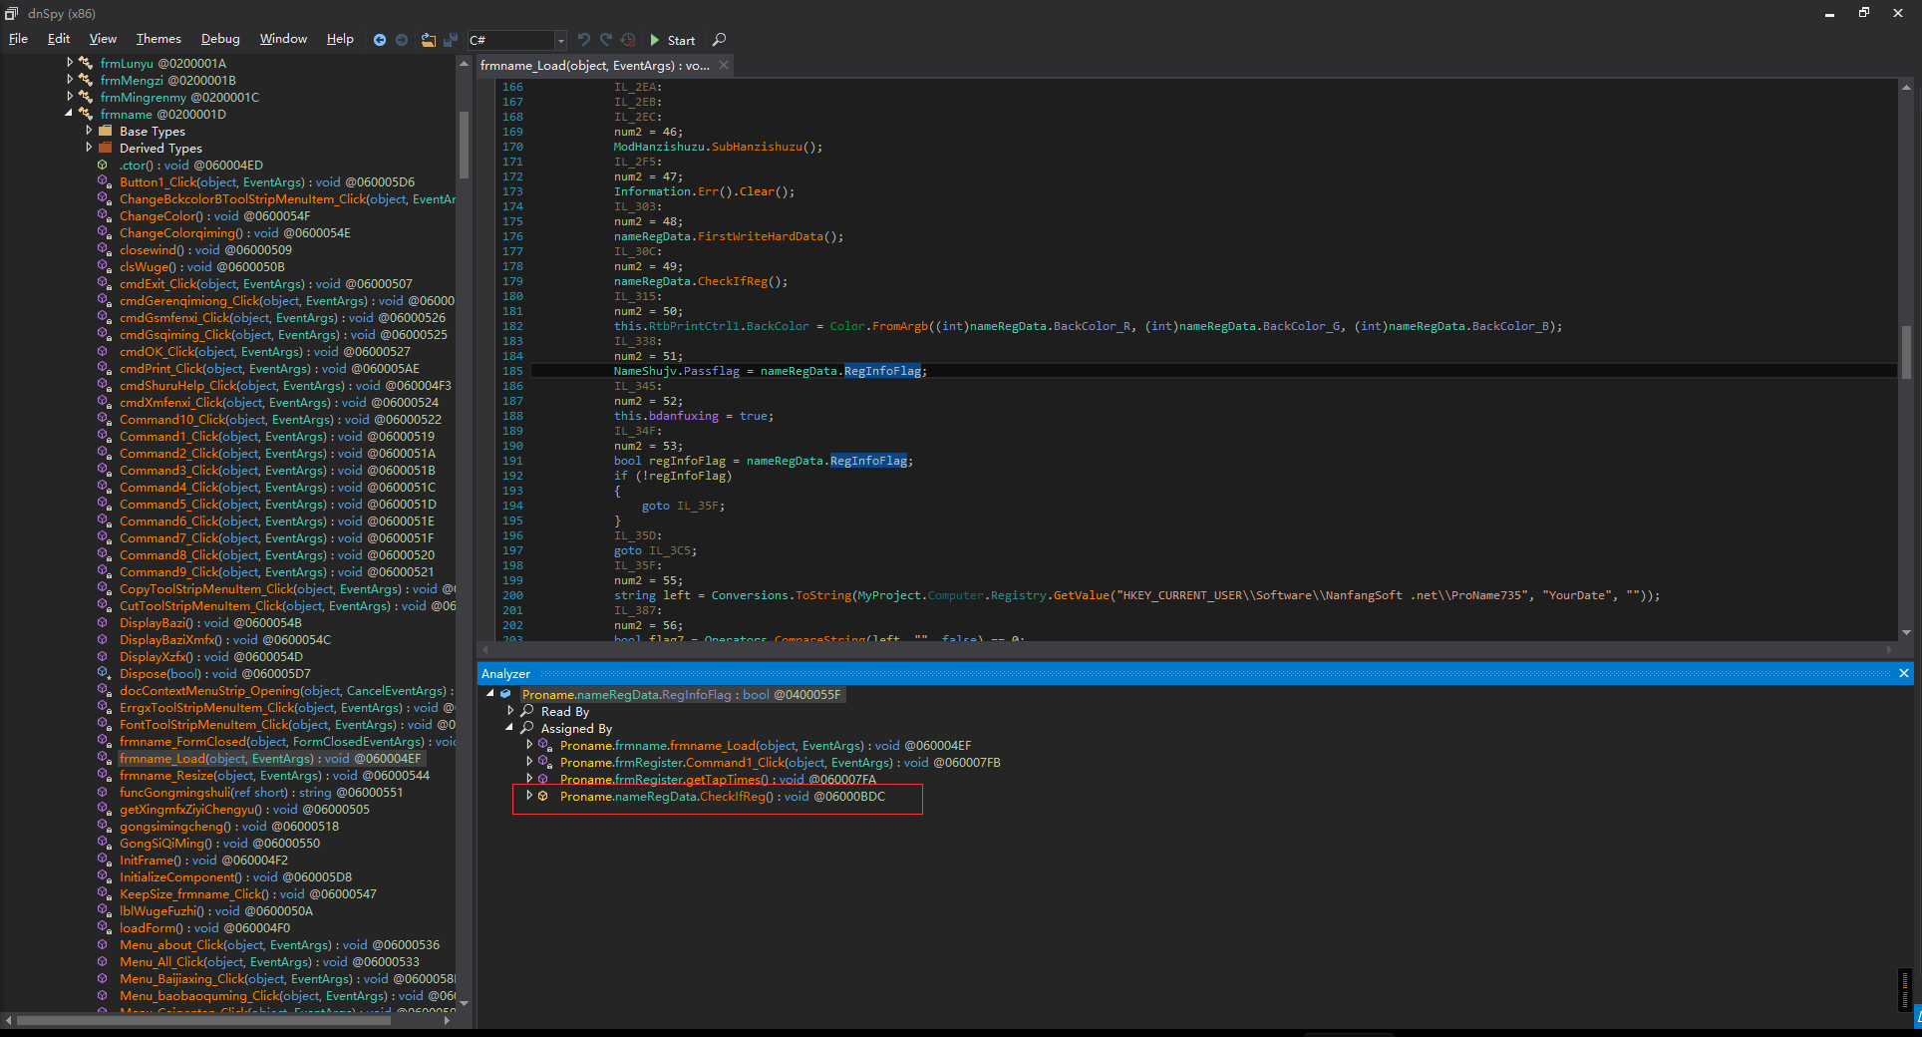Close the frmname_Load document tab
Image resolution: width=1922 pixels, height=1037 pixels.
coord(724,66)
